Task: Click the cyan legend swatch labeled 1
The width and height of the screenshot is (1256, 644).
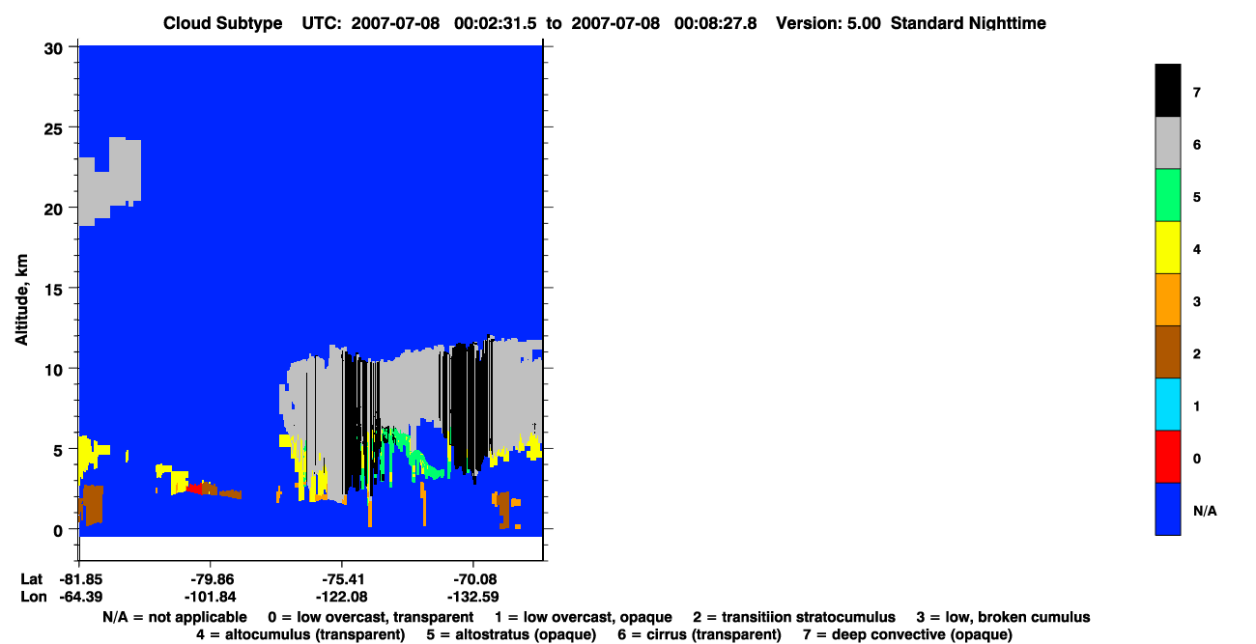Action: tap(1167, 404)
